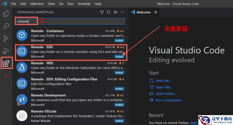Click the Open File icon under Start
The image size is (233, 125).
click(151, 87)
